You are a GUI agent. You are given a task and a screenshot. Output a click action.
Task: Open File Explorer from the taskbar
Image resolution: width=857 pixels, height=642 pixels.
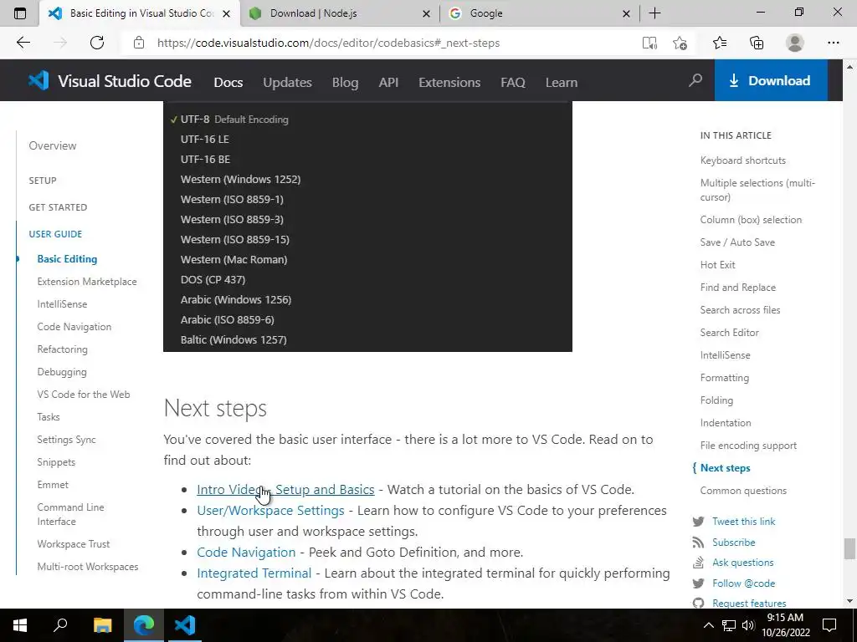point(102,625)
